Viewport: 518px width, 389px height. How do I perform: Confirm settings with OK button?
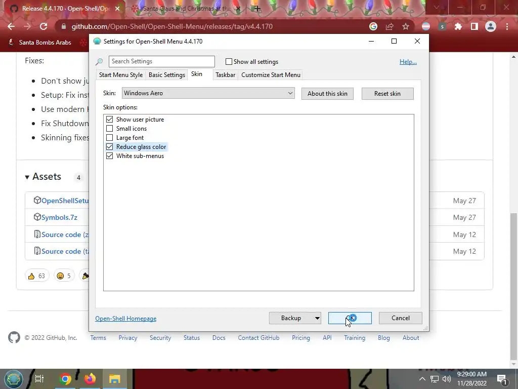coord(350,318)
